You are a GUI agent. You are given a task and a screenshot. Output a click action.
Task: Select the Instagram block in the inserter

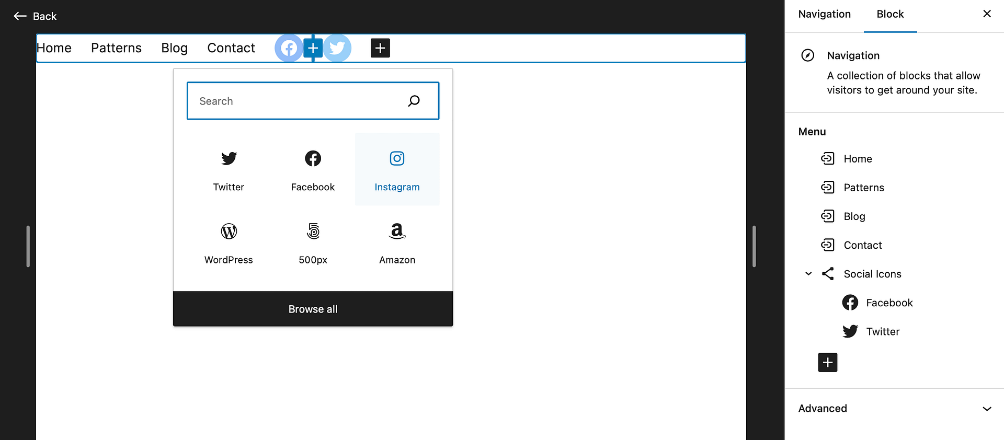(397, 169)
